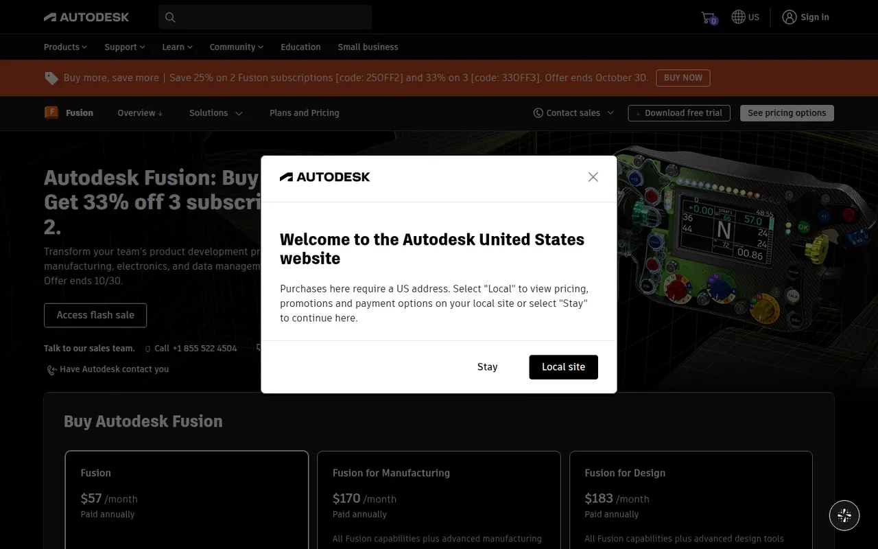
Task: Click the search magnifier icon
Action: tap(170, 17)
